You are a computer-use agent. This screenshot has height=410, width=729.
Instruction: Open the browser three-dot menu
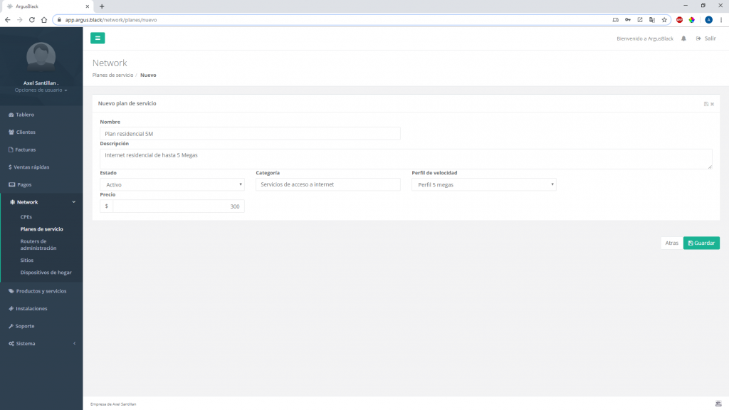point(721,20)
